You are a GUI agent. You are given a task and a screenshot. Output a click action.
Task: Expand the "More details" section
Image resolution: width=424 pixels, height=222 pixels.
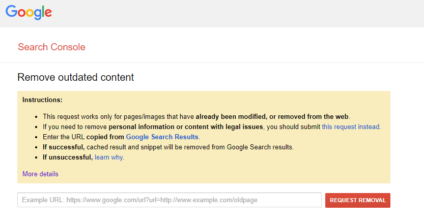pyautogui.click(x=40, y=174)
